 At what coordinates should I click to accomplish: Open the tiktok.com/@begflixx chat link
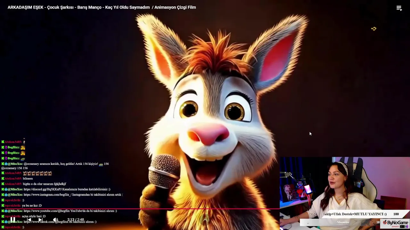click(46, 222)
